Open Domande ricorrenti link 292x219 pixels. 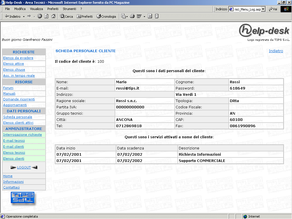(x=19, y=99)
